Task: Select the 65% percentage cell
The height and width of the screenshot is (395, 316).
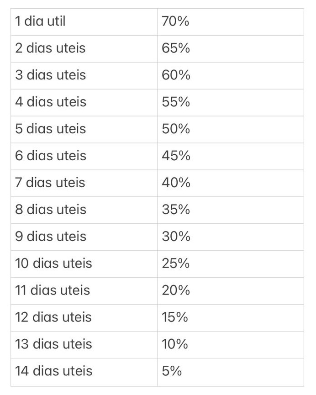Action: pyautogui.click(x=176, y=48)
